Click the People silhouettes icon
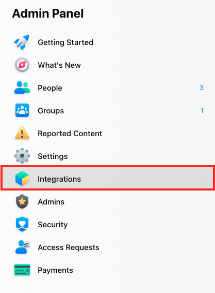Viewport: 215px width, 293px height. coord(22,87)
